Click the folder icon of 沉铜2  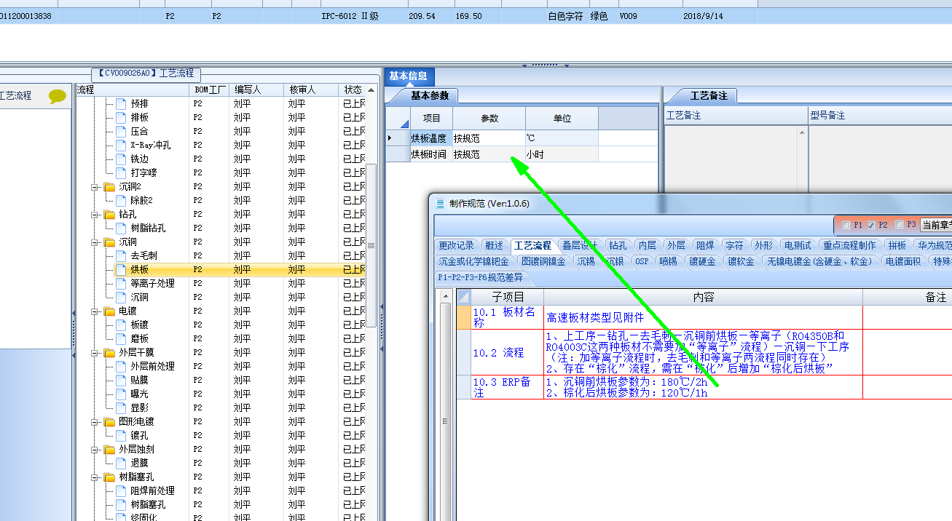point(109,187)
